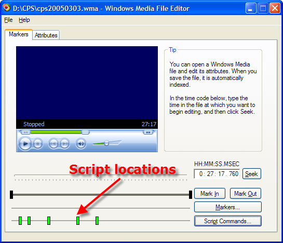The width and height of the screenshot is (283, 243).
Task: Click the 27:17 elapsed time display
Action: pos(149,124)
